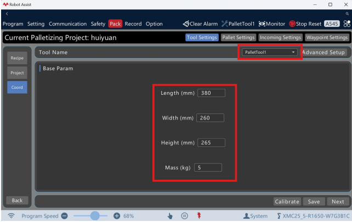Select the Recipe sidebar button
352x222 pixels.
[17, 58]
